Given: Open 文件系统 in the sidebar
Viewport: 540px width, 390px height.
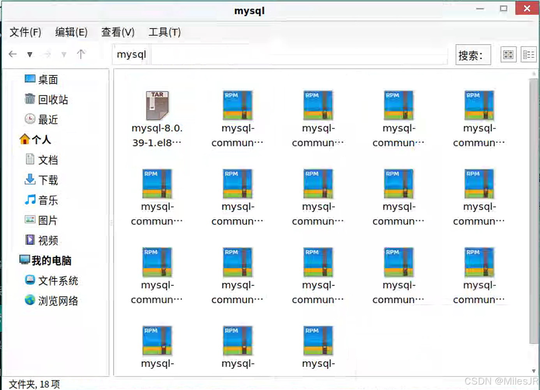Looking at the screenshot, I should [51, 281].
